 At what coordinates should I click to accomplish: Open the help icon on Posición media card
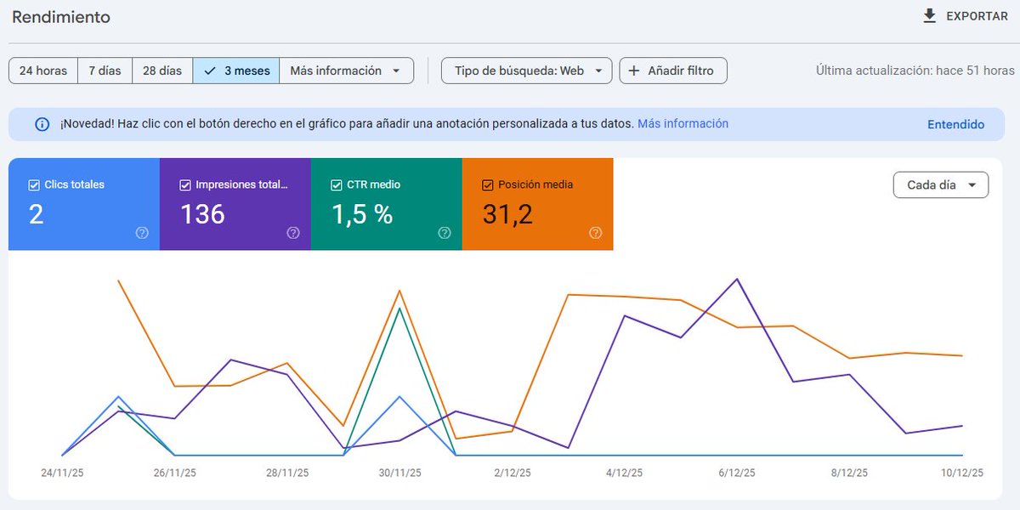595,231
